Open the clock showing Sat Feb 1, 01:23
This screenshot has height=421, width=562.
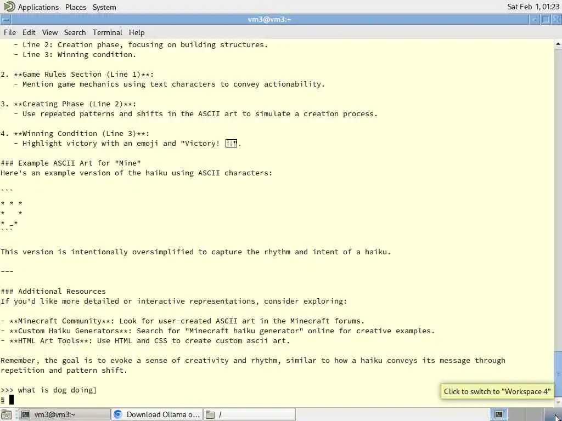[x=533, y=7]
